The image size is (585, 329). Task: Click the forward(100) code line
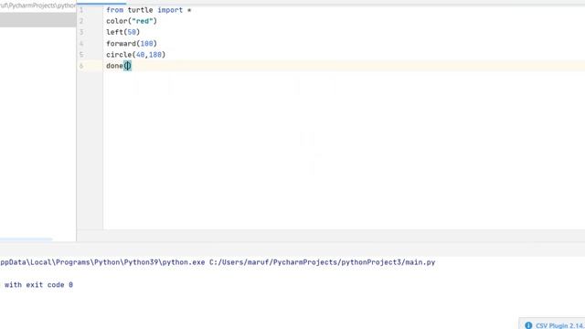pos(132,44)
